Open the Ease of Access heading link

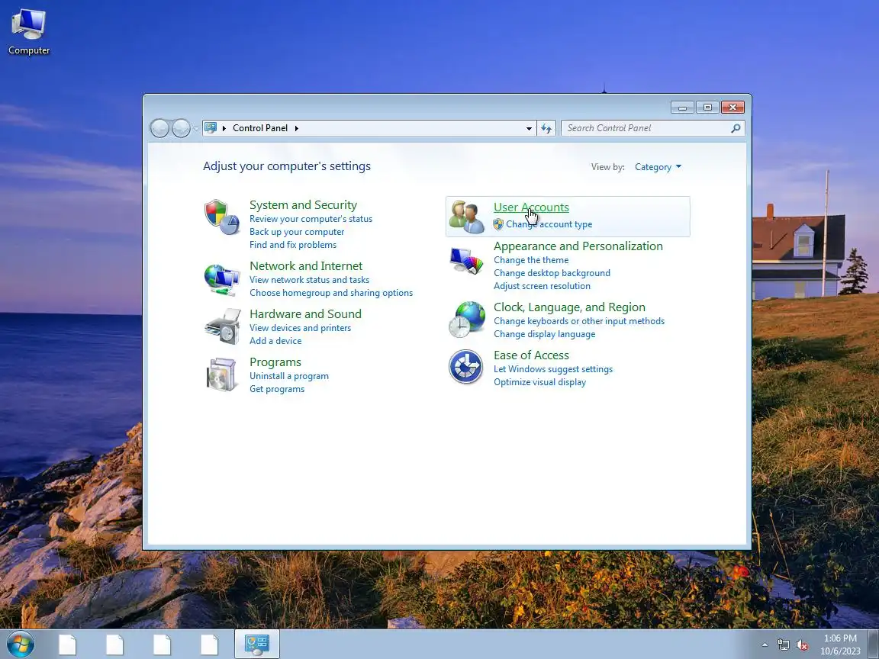pos(531,355)
